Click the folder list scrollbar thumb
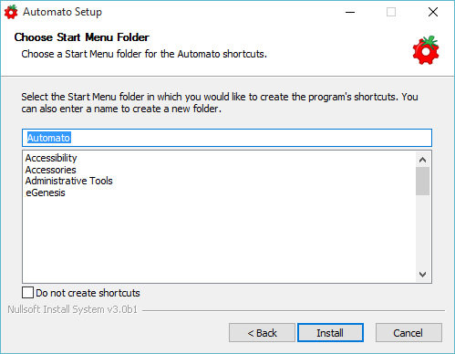The width and height of the screenshot is (455, 354). (422, 181)
